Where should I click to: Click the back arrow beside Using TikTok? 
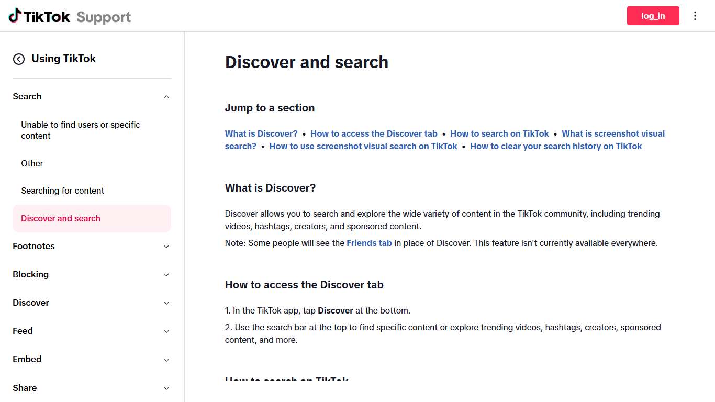[19, 59]
